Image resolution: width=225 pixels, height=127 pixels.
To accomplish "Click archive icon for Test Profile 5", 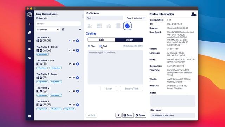I will pyautogui.click(x=73, y=78).
